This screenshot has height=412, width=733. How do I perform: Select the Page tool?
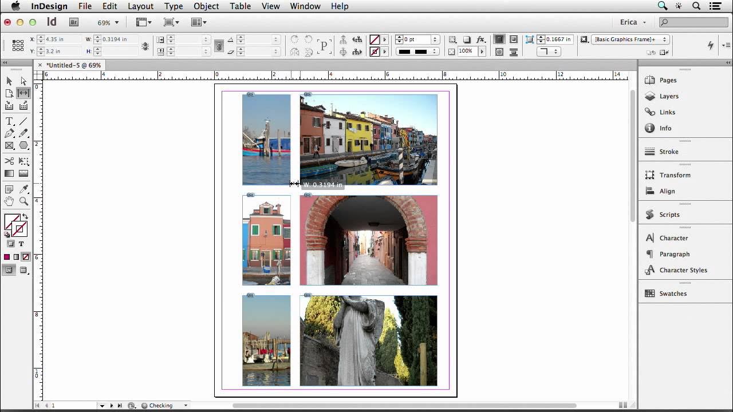pos(9,93)
